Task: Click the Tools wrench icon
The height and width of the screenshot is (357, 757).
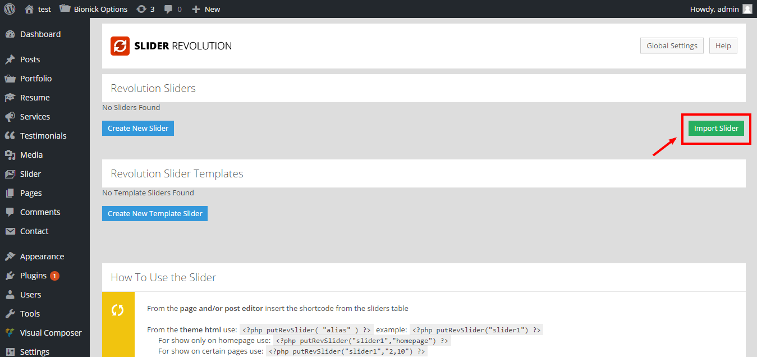Action: coord(10,314)
